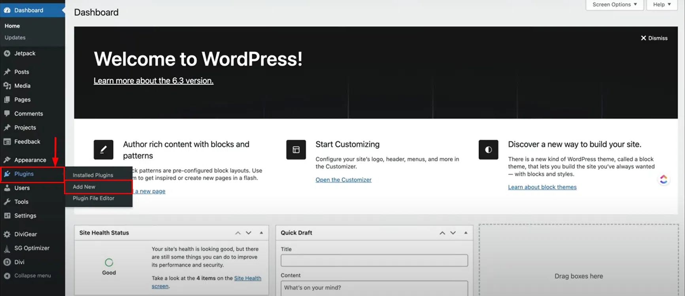Screen dimensions: 685x296
Task: Click the Comments bubble icon
Action: click(x=7, y=114)
